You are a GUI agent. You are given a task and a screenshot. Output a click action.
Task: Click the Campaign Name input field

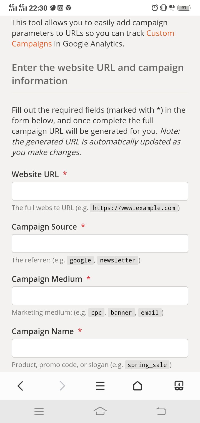pos(100,348)
